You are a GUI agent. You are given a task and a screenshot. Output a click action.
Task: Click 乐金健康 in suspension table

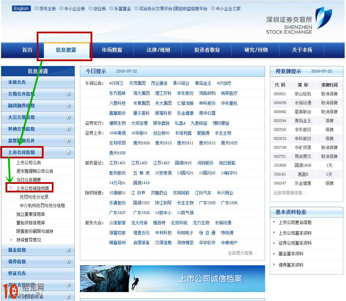[x=303, y=183]
